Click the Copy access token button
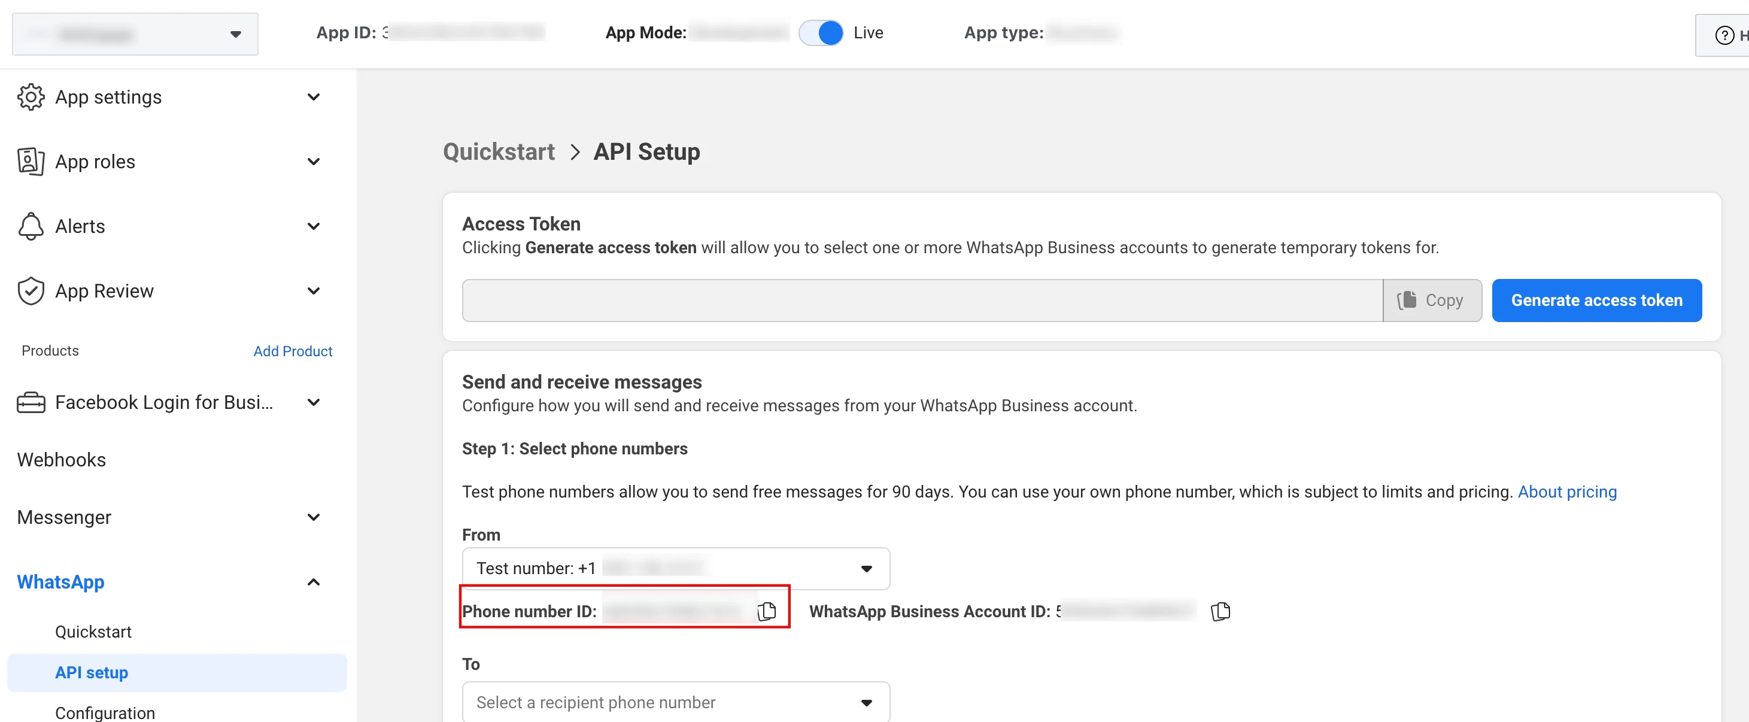 tap(1432, 300)
